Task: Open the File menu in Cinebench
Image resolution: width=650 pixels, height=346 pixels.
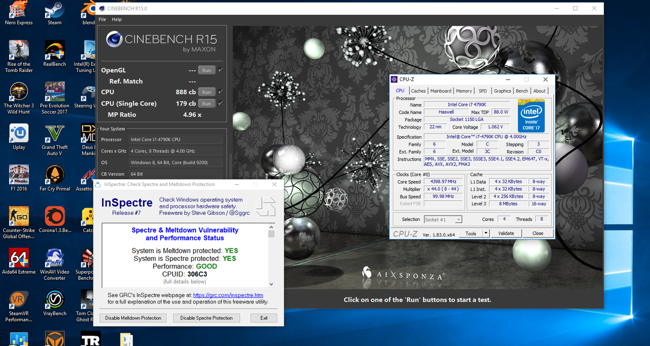Action: point(103,19)
